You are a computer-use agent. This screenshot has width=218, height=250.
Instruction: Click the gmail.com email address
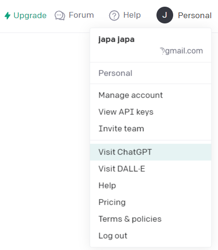pos(182,51)
